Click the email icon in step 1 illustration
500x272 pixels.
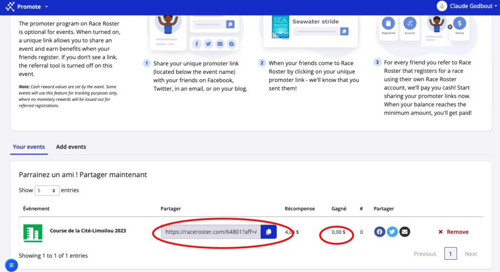pos(220,44)
